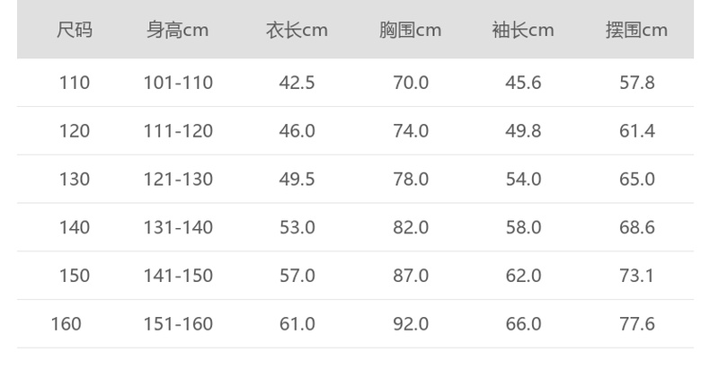Click the 尺码 column header
Viewport: 710px width, 387px height.
coord(75,31)
